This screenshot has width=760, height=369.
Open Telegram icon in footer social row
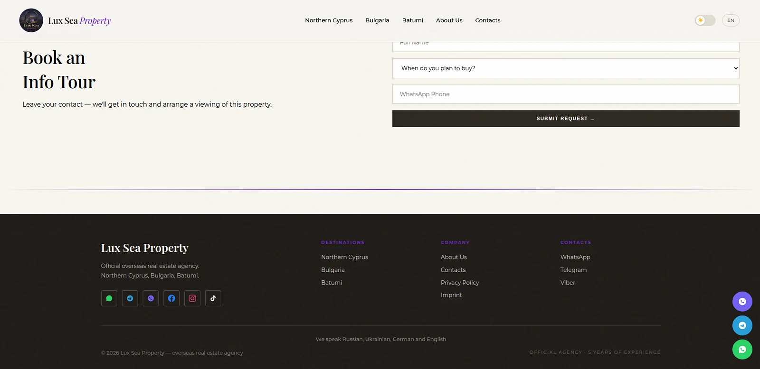[130, 298]
